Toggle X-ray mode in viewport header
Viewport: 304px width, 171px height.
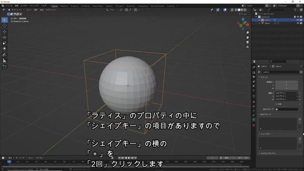[x=232, y=9]
